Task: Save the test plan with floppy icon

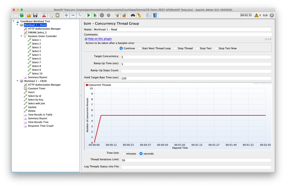Action: (35, 15)
